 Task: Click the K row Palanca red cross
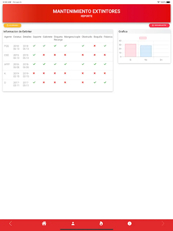tap(105, 73)
